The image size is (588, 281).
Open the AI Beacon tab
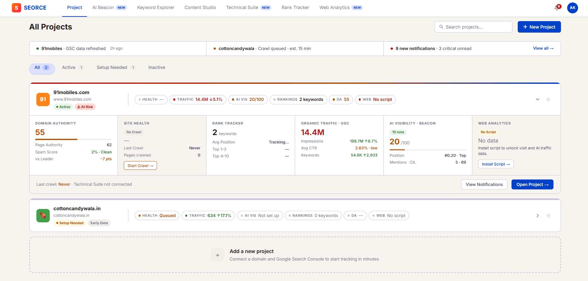click(109, 8)
